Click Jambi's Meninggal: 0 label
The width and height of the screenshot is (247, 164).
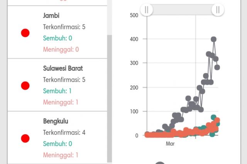61,49
